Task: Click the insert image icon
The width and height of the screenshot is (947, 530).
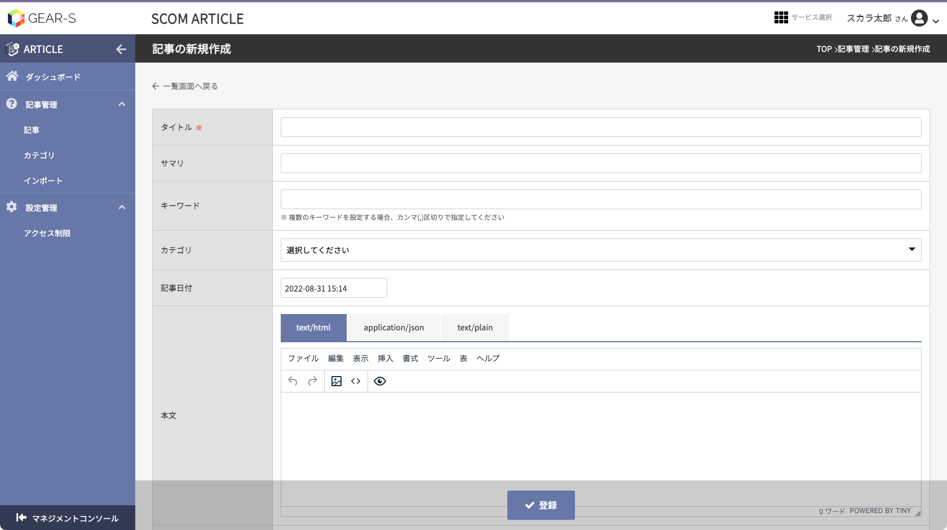Action: tap(337, 381)
